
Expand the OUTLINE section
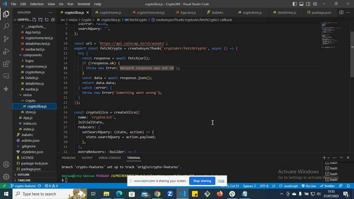[x=23, y=175]
